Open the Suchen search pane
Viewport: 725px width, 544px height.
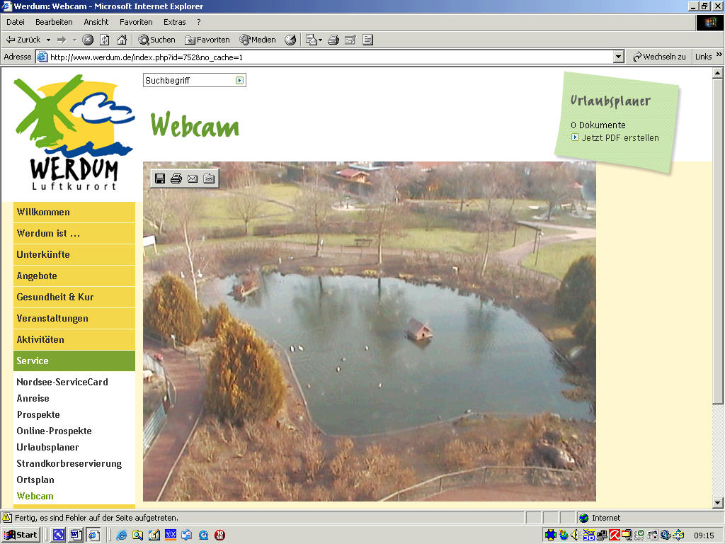pos(156,40)
